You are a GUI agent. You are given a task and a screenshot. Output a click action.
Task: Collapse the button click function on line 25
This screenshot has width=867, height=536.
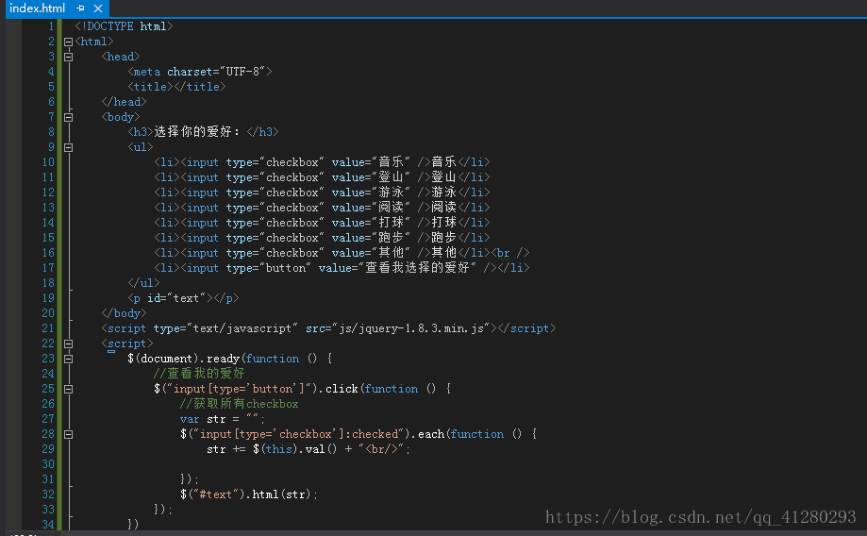point(68,390)
